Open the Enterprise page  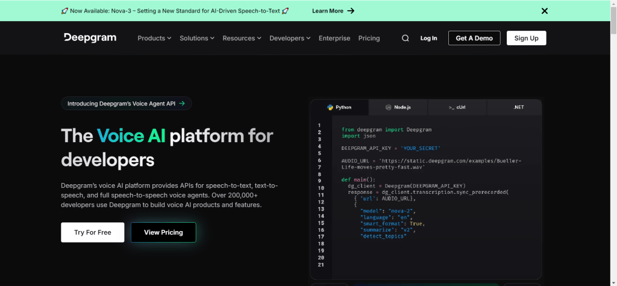(334, 38)
